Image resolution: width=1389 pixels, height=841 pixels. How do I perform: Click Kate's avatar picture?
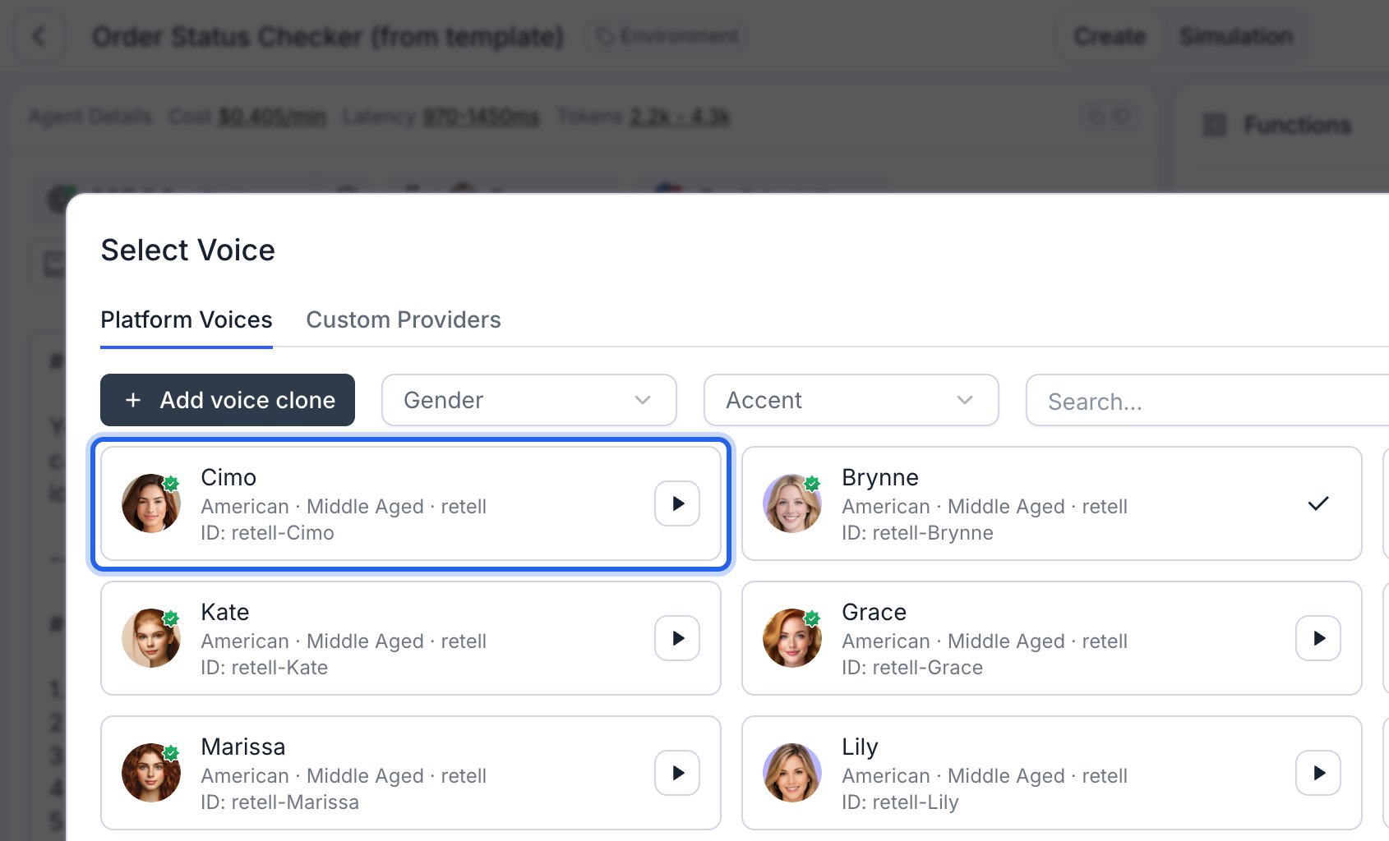pos(151,638)
